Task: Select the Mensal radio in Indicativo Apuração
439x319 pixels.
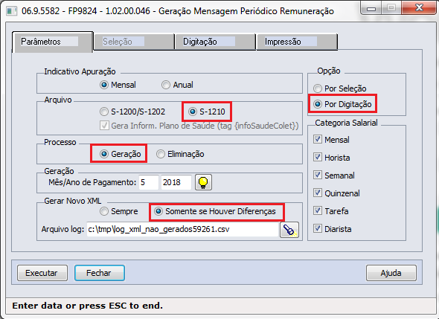Action: (x=118, y=85)
